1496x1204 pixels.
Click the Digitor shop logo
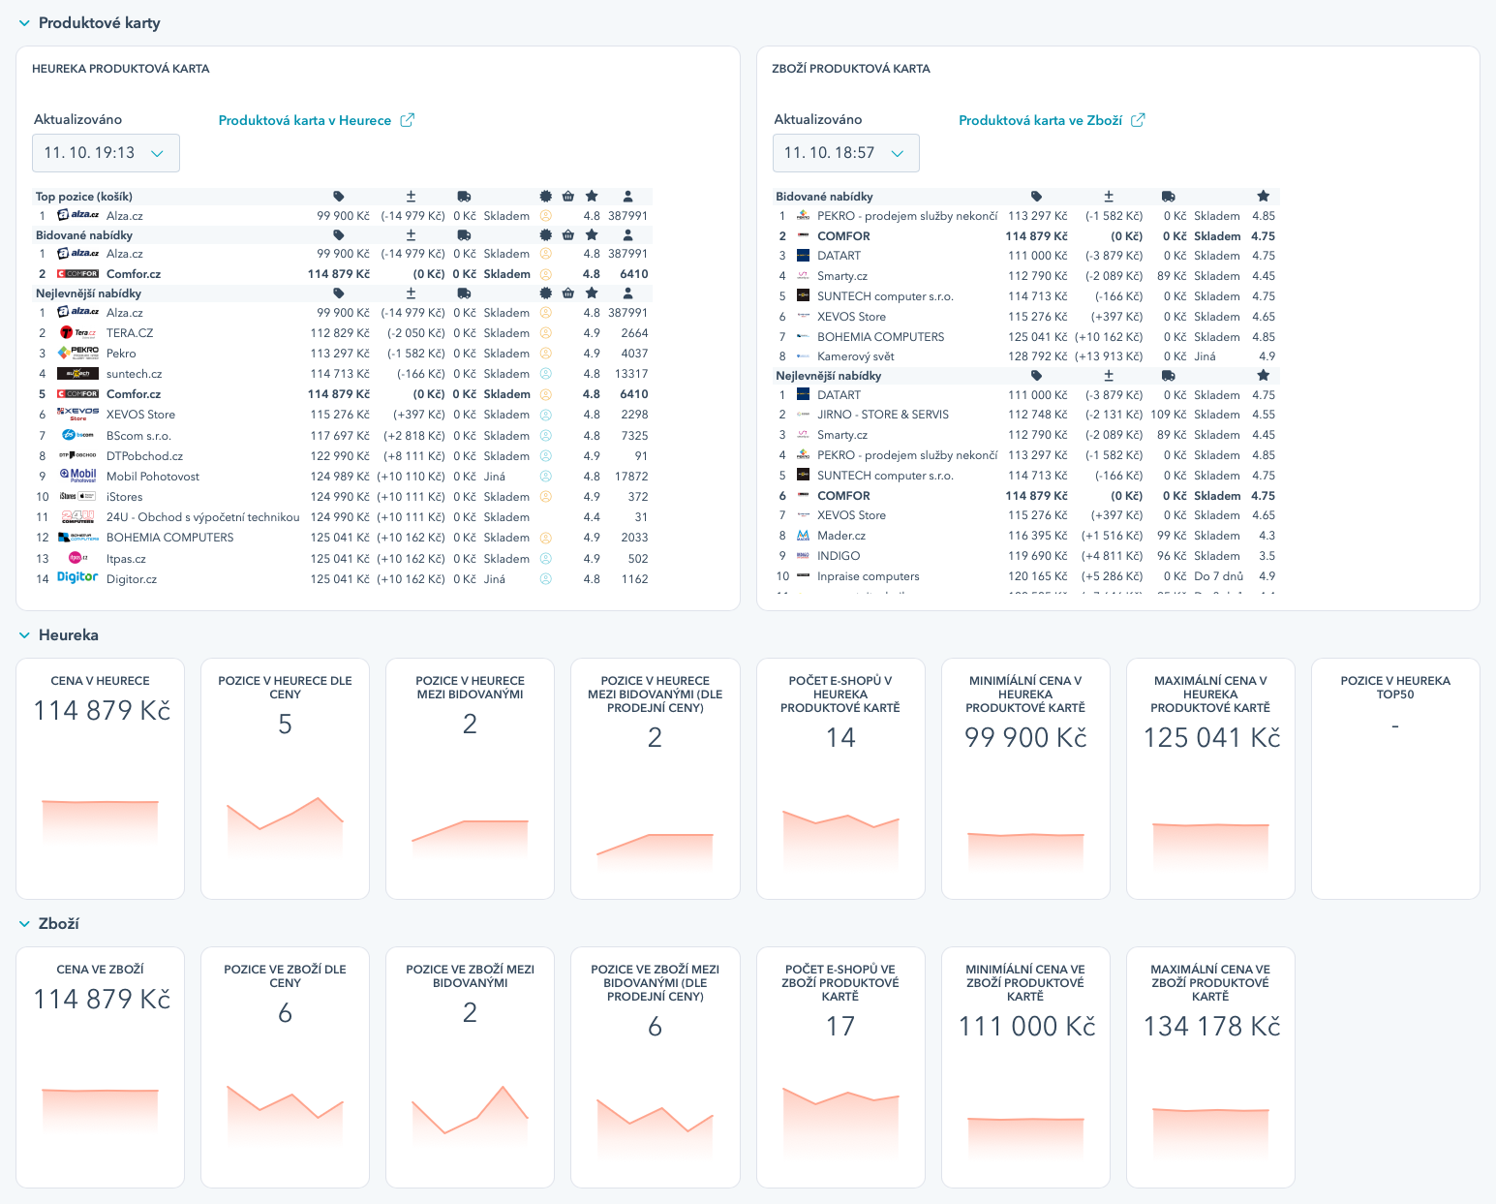(77, 577)
